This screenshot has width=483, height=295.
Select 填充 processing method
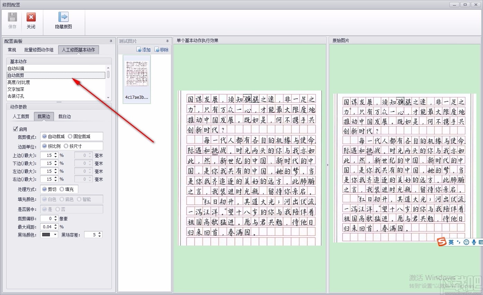pos(67,189)
